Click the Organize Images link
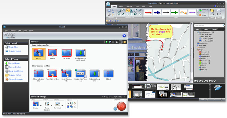Viewport: 227px width, 118px height. tap(15, 51)
